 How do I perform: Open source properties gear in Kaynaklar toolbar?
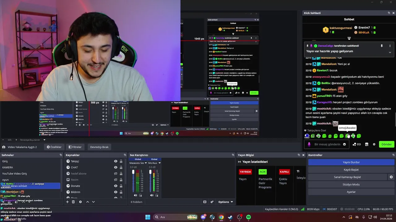point(80,202)
